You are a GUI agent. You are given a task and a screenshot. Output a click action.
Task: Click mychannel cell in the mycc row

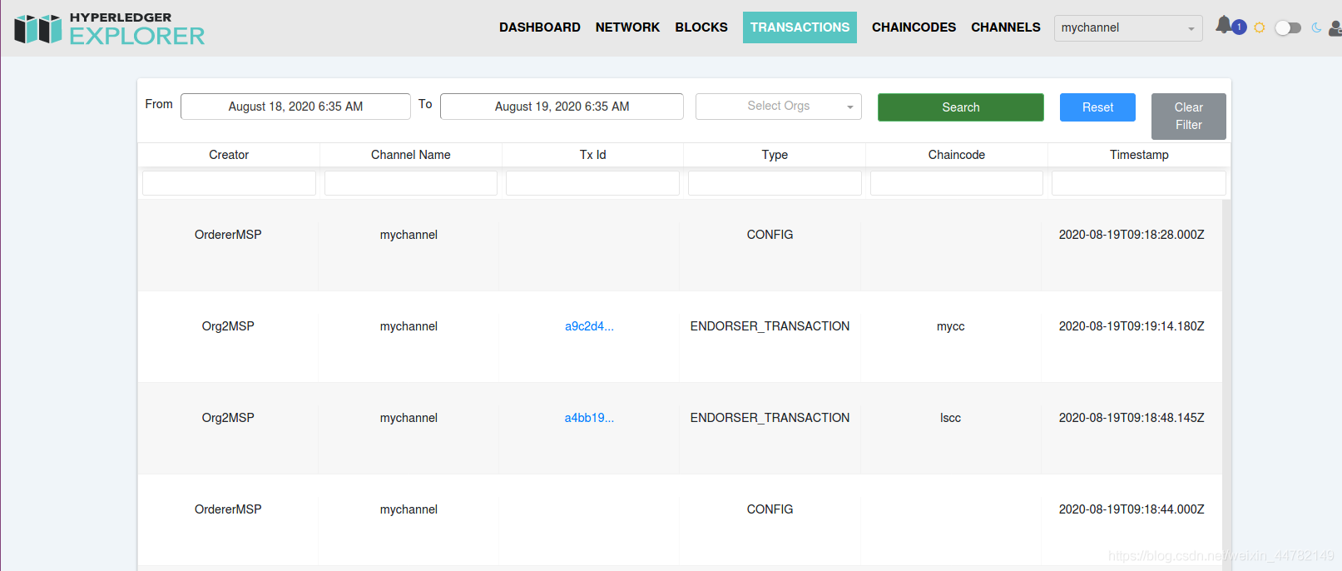pos(409,326)
